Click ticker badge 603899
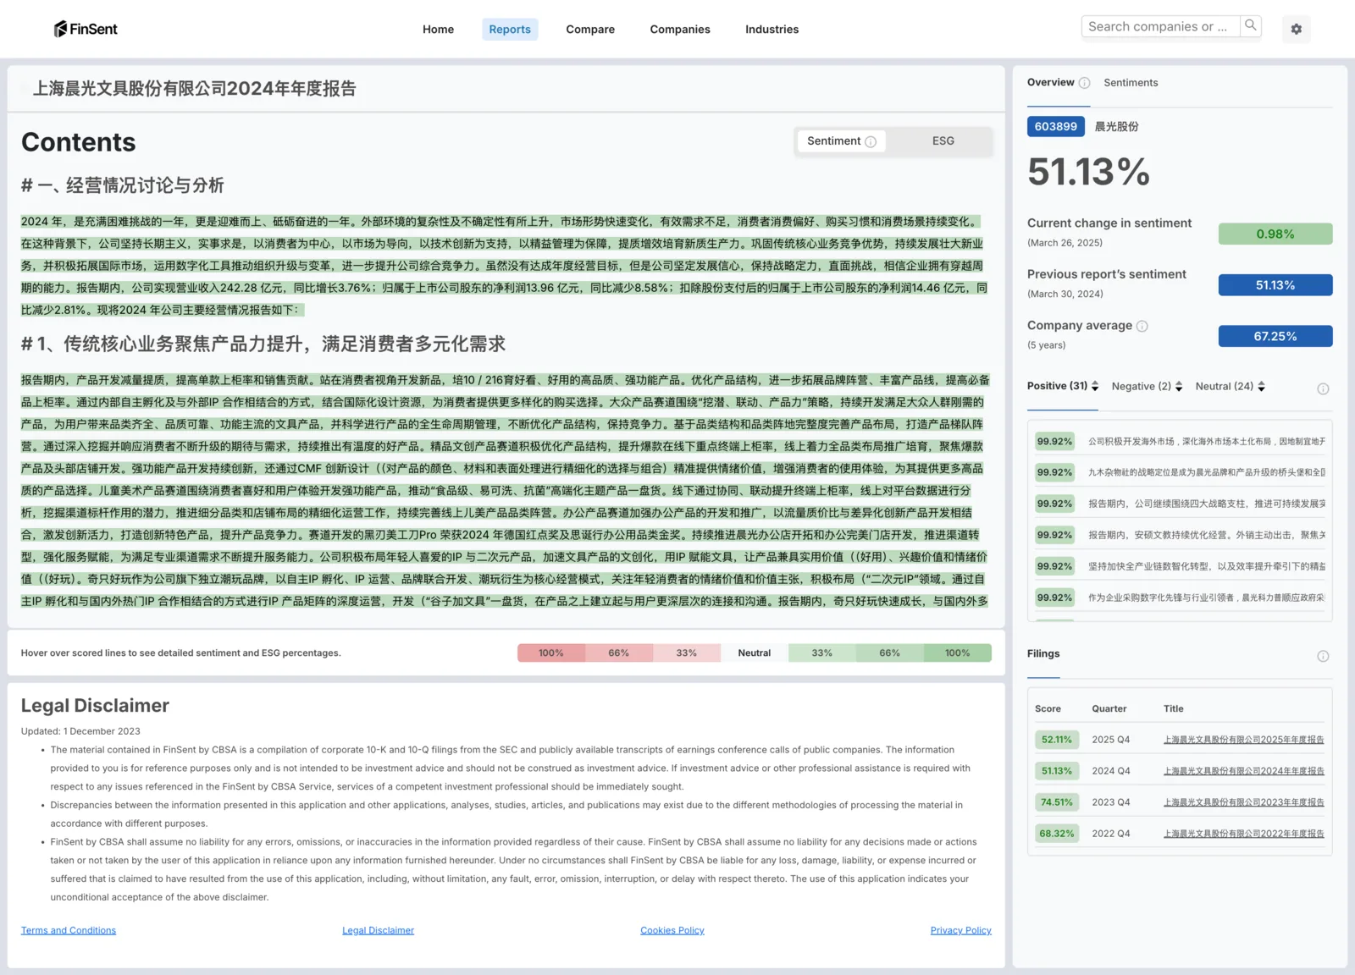Image resolution: width=1355 pixels, height=975 pixels. tap(1056, 126)
